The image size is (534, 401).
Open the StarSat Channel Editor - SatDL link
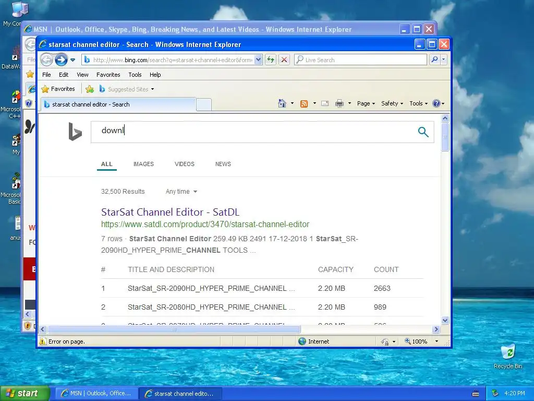click(171, 212)
